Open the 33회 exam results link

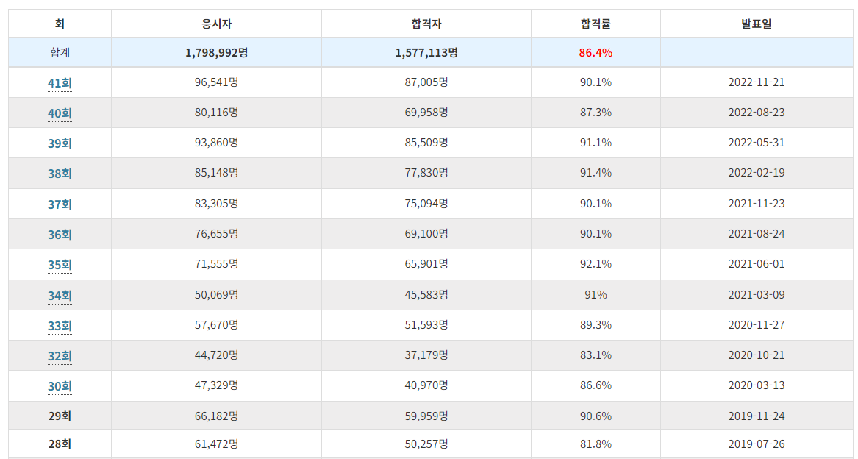[60, 324]
